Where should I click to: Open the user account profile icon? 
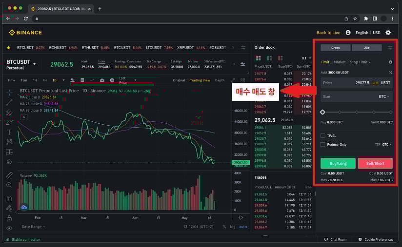[x=348, y=33]
